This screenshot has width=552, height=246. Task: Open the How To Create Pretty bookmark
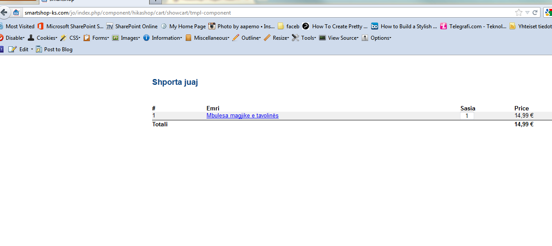click(335, 26)
